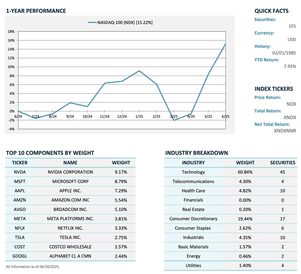The height and width of the screenshot is (274, 301).
Task: Click the 'All Information as of 06/30/2025.' footnote
Action: click(33, 267)
